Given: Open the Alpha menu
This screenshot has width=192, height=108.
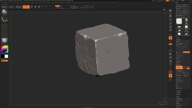Looking at the screenshot, I should pos(2,2).
